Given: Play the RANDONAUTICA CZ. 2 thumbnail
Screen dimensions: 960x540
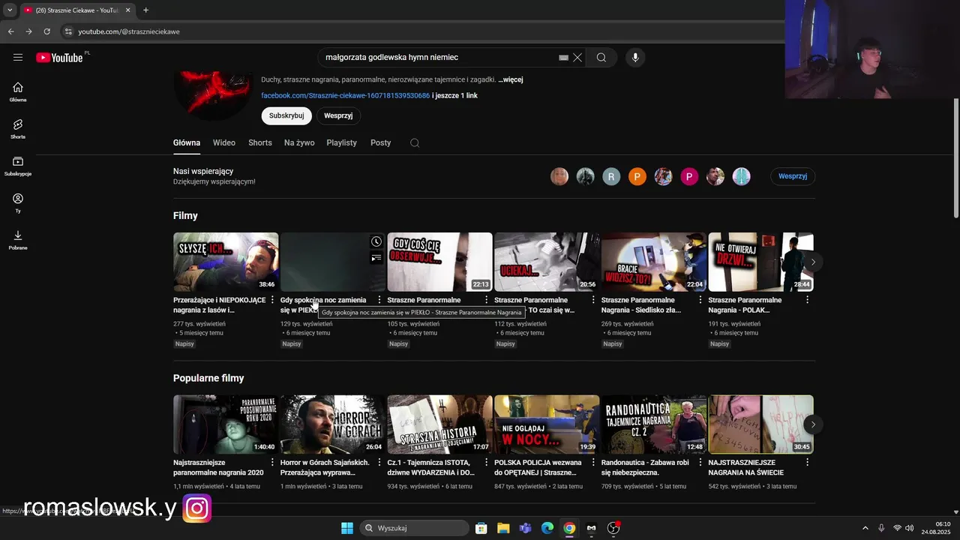Looking at the screenshot, I should pyautogui.click(x=654, y=424).
